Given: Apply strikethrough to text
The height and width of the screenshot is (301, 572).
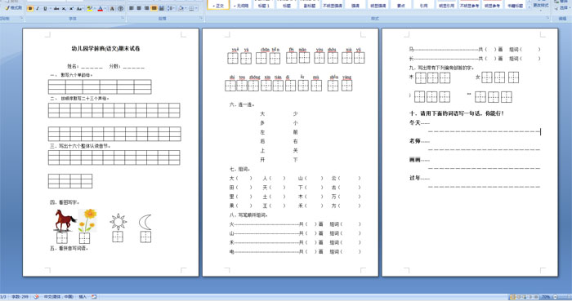Looking at the screenshot, I should click(x=56, y=8).
